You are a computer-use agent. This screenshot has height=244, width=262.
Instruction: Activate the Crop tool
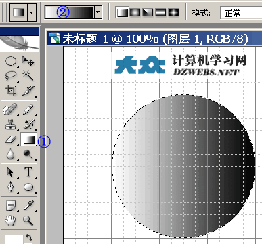click(11, 91)
